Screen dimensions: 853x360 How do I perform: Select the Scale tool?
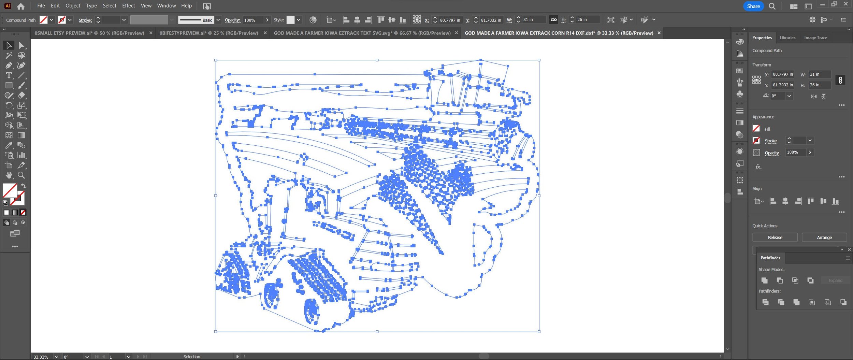point(21,105)
